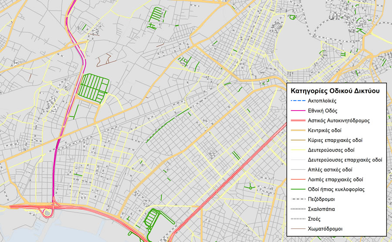The height and width of the screenshot is (242, 392).
Task: Click the blue dashed Ακτοπλοϊκές legend line symbol
Action: [x=297, y=101]
